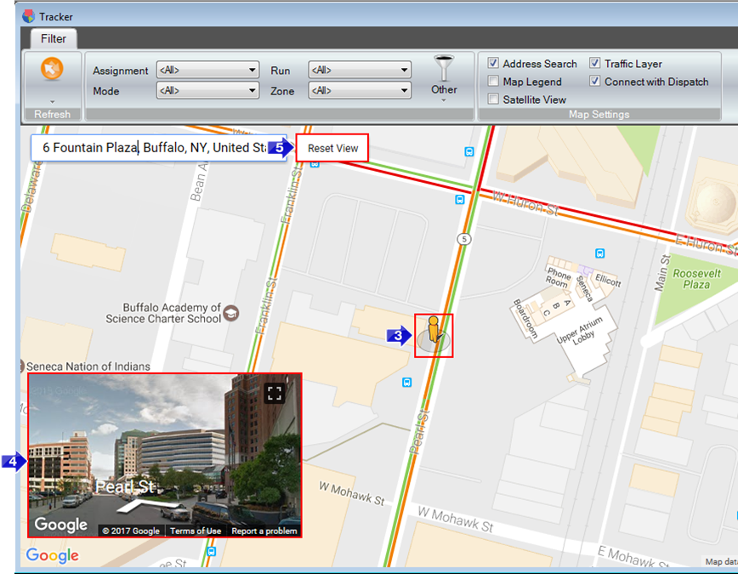Viewport: 738px width, 574px height.
Task: Toggle the Address Search checkbox
Action: pyautogui.click(x=493, y=63)
